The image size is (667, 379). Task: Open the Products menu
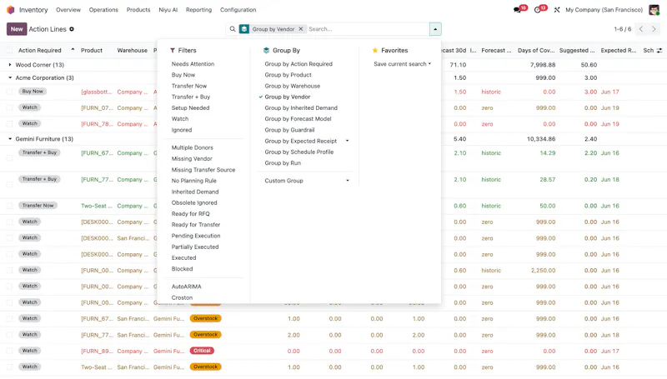click(x=138, y=10)
